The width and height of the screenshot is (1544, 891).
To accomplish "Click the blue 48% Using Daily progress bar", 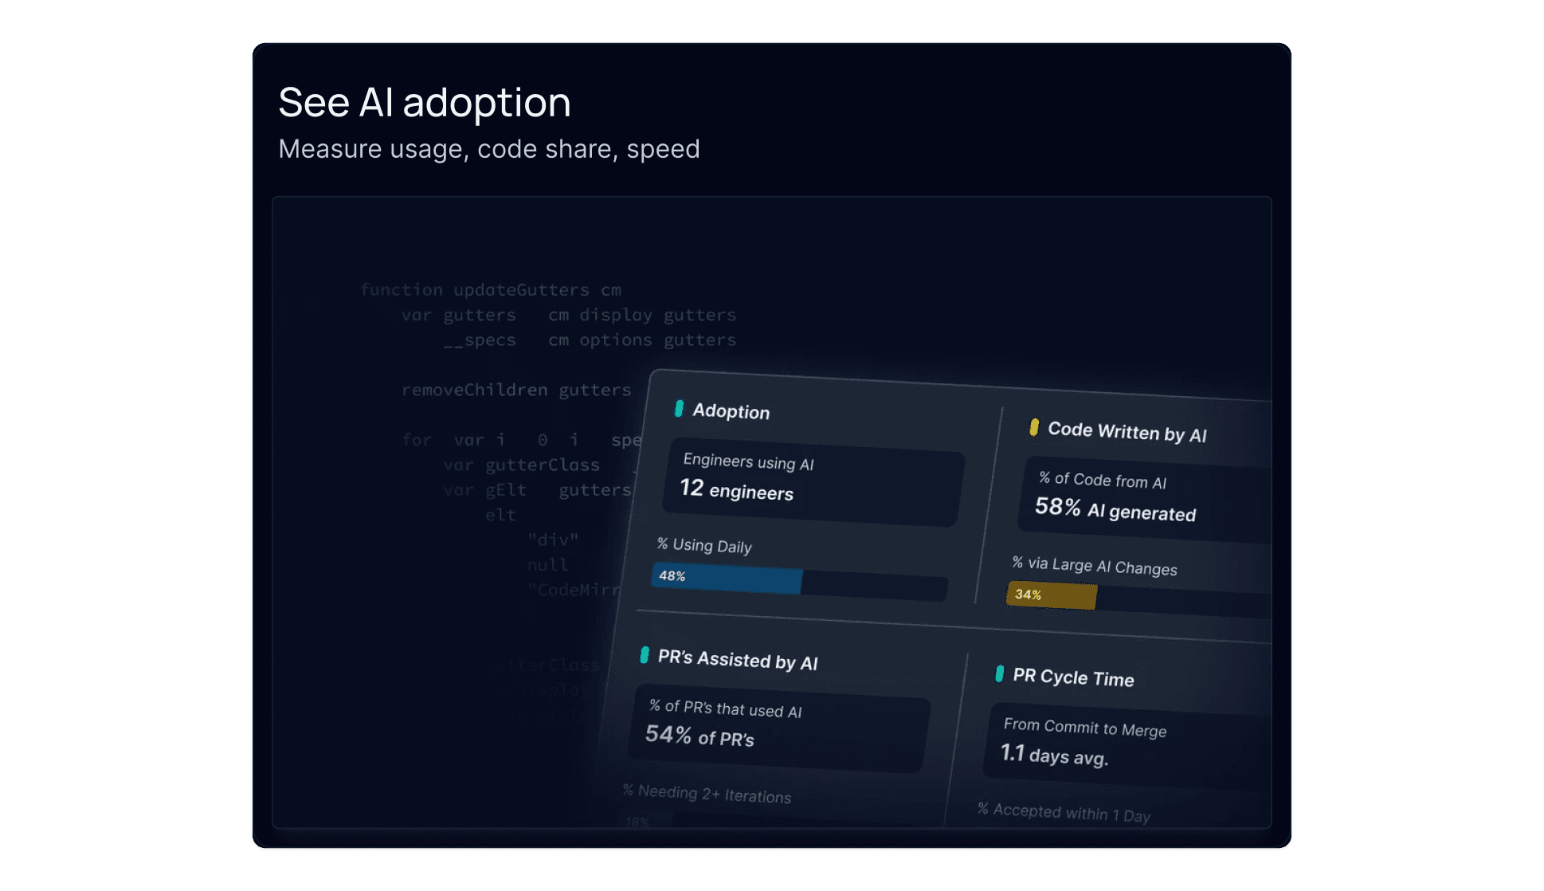I will click(x=727, y=578).
